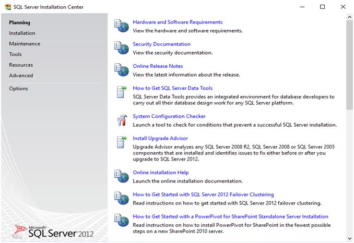This screenshot has width=354, height=243.
Task: Select the Planning category
Action: 20,22
